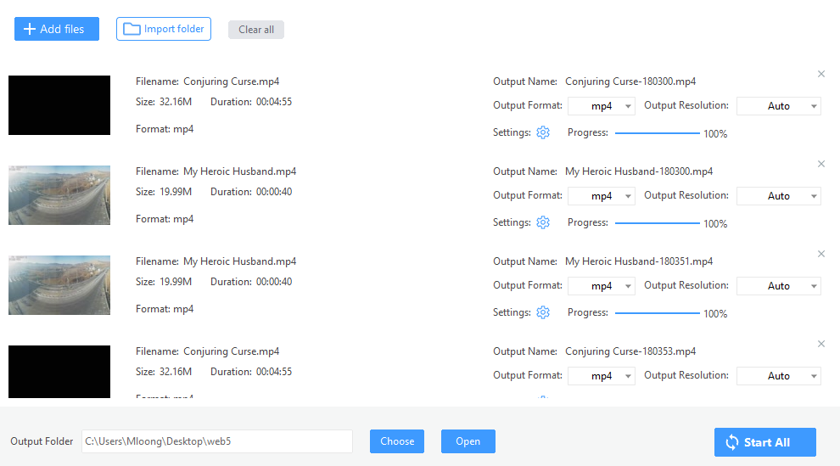Remove My Heroic Husband-180300.mp4 row with X
The height and width of the screenshot is (466, 840).
click(x=820, y=164)
